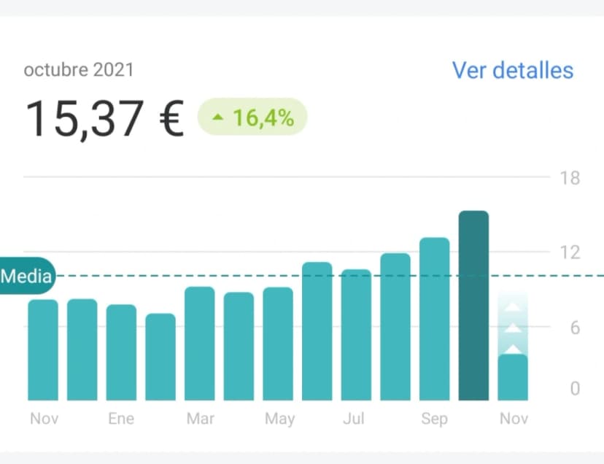604x464 pixels.
Task: Click the green 16,4% percentage badge
Action: (252, 117)
